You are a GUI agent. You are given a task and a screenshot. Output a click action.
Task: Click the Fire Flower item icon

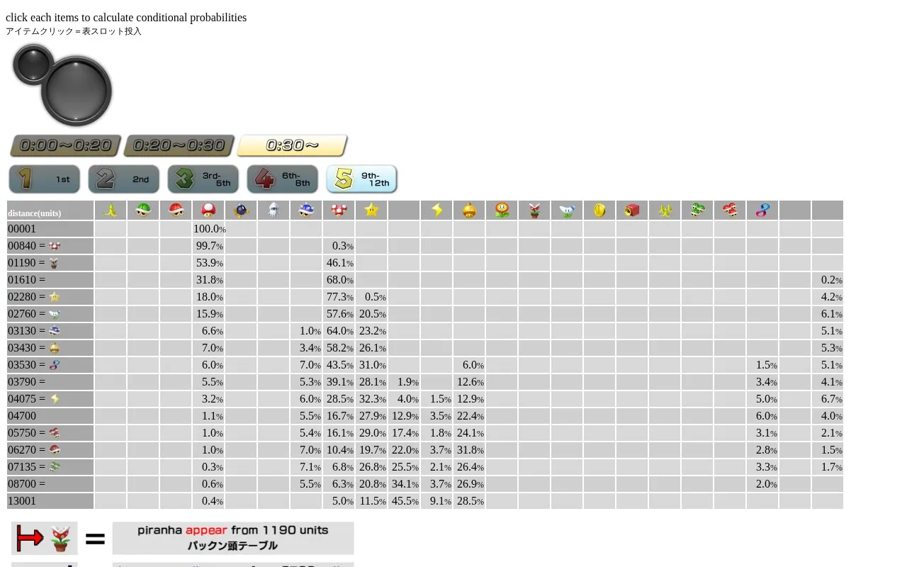click(502, 210)
